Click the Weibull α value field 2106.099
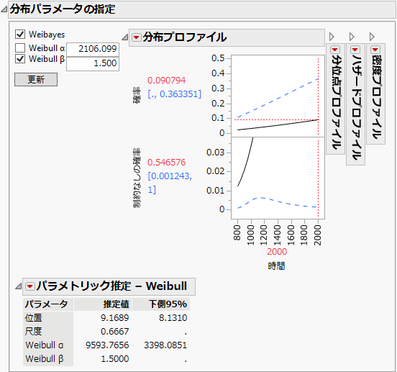This screenshot has height=372, width=397. point(93,49)
